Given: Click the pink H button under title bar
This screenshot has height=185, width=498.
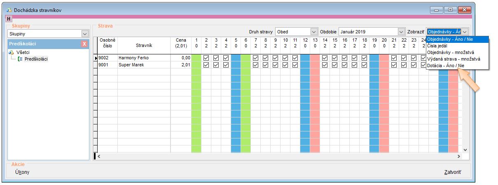Looking at the screenshot, I should pyautogui.click(x=9, y=19).
